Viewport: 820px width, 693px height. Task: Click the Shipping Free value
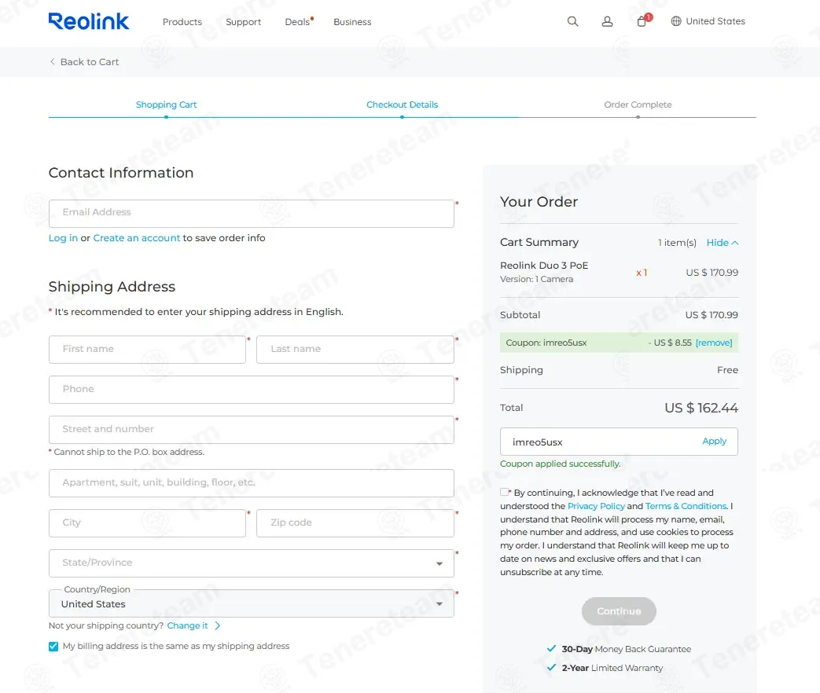click(727, 370)
